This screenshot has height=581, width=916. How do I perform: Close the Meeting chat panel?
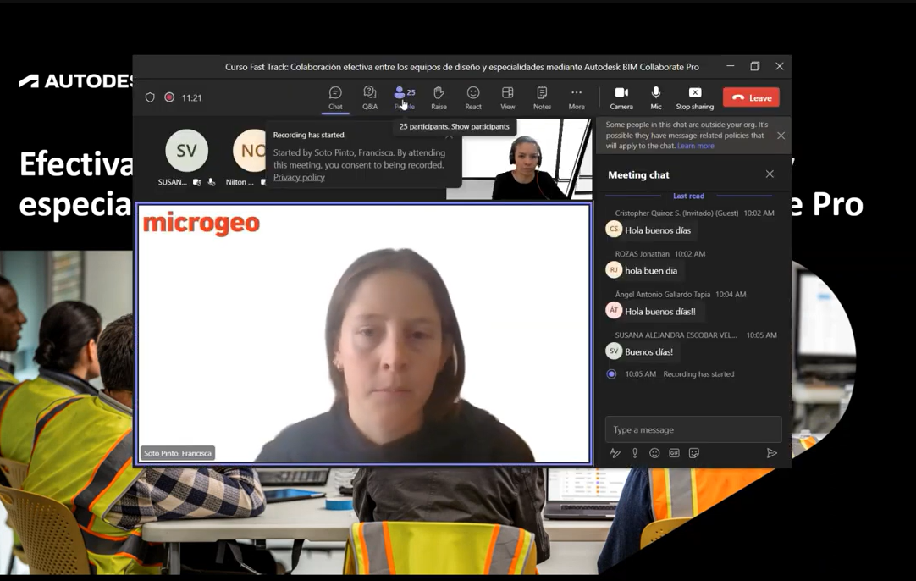(770, 174)
